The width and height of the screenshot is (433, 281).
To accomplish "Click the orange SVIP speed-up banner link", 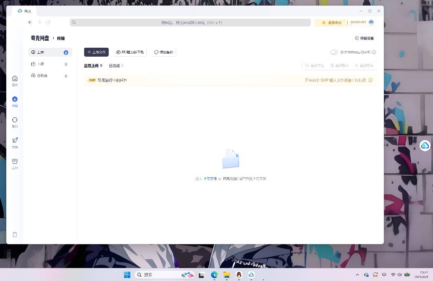I will (335, 80).
